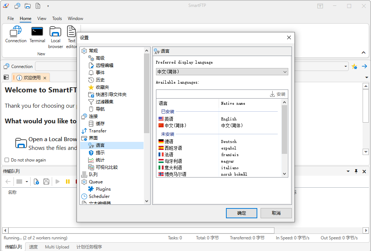371x251 pixels.
Task: Pin the transfer queue panel
Action: tap(356, 171)
